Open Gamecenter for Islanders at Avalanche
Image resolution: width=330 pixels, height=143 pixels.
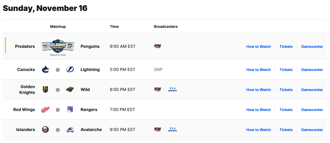point(312,130)
